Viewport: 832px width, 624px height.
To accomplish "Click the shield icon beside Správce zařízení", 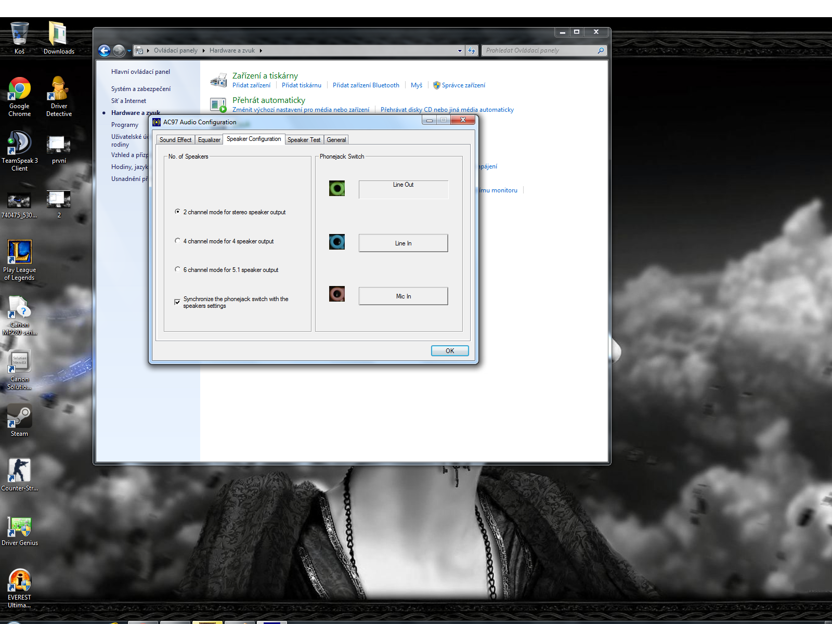I will [x=437, y=85].
